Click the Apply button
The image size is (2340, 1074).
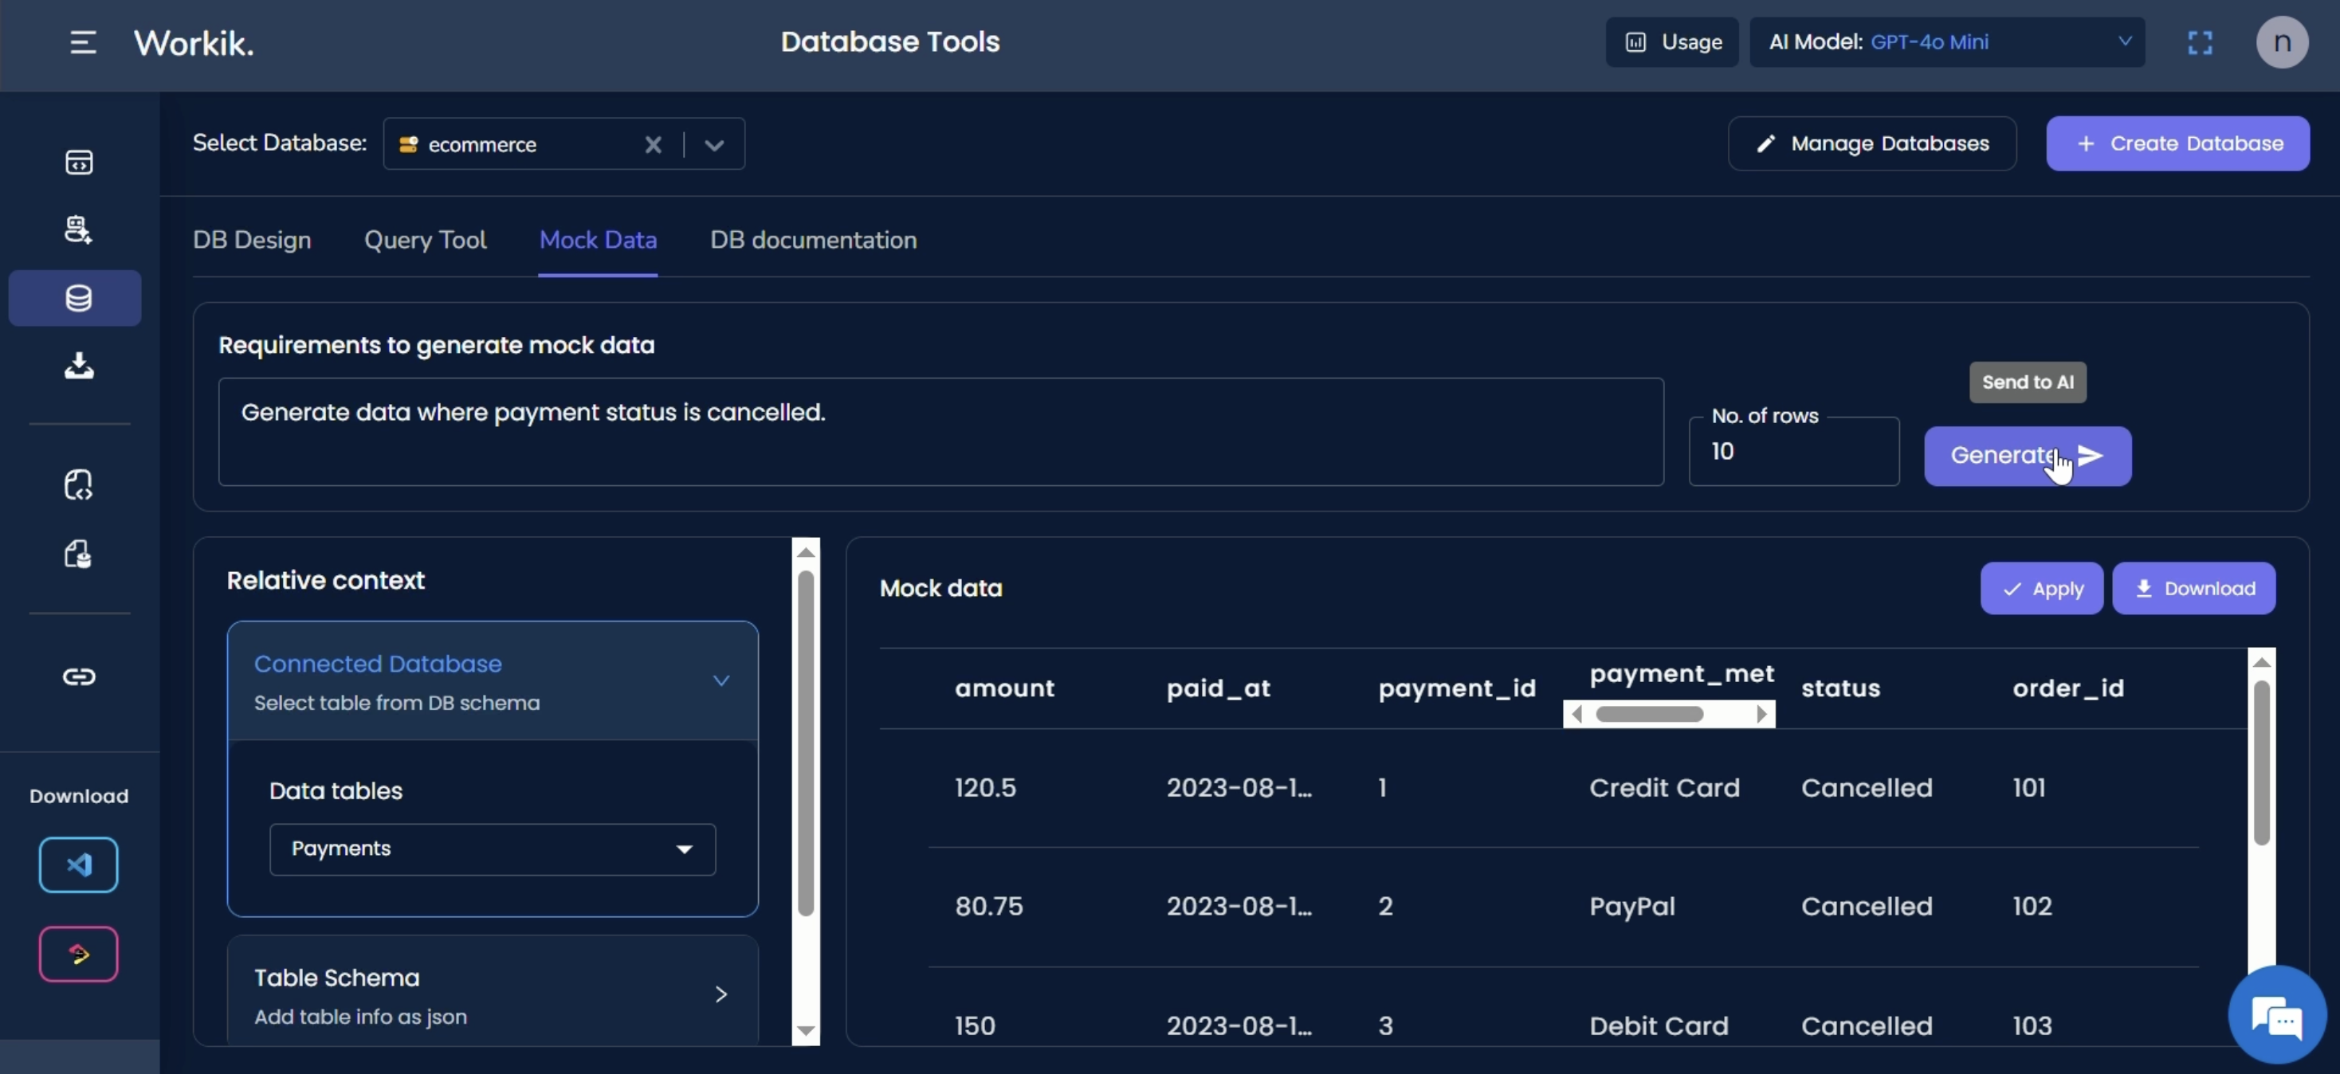pos(2041,588)
